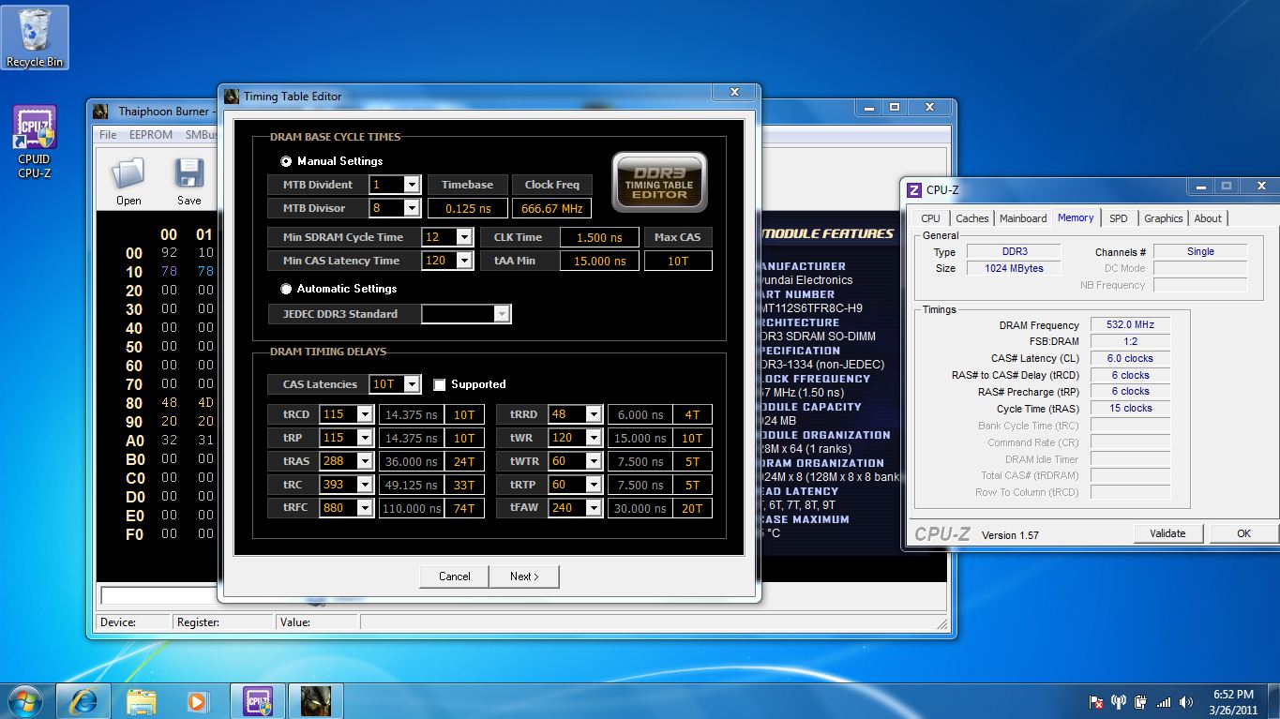This screenshot has width=1280, height=719.
Task: Open the MTB Divisor dropdown
Action: tap(412, 208)
